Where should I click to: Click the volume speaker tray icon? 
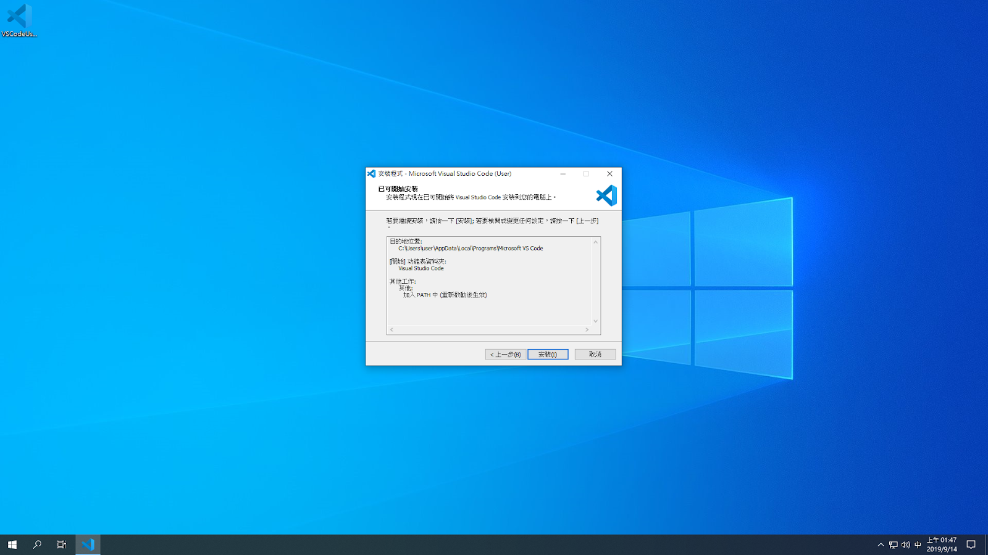point(905,545)
